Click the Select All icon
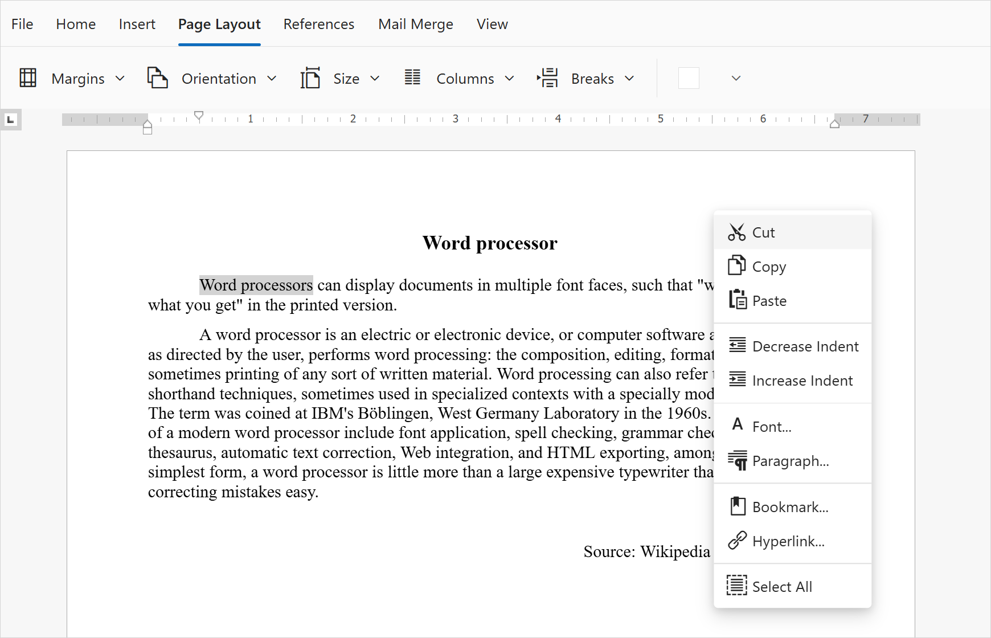The height and width of the screenshot is (638, 991). pyautogui.click(x=737, y=585)
